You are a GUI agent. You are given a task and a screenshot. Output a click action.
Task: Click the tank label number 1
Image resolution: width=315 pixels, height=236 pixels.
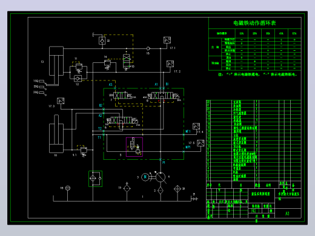coord(143,197)
